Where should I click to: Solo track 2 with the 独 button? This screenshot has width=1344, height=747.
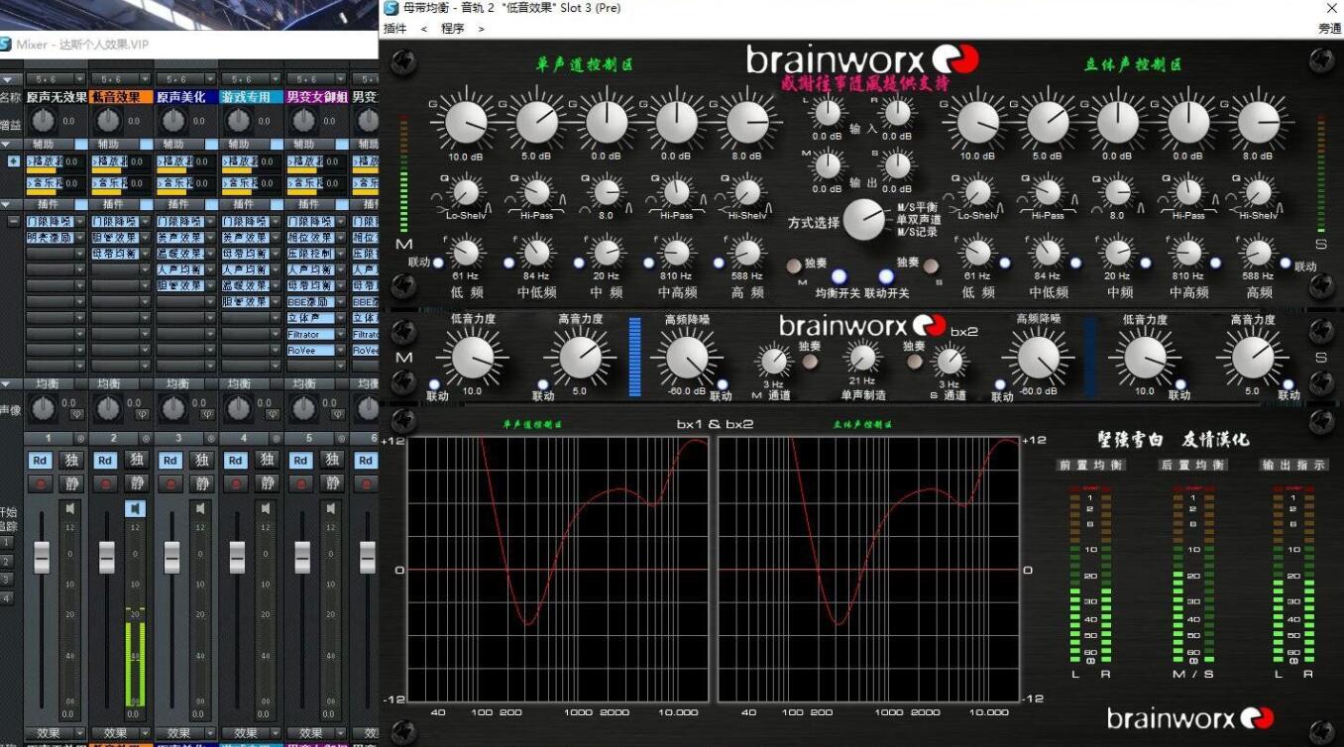tap(137, 460)
